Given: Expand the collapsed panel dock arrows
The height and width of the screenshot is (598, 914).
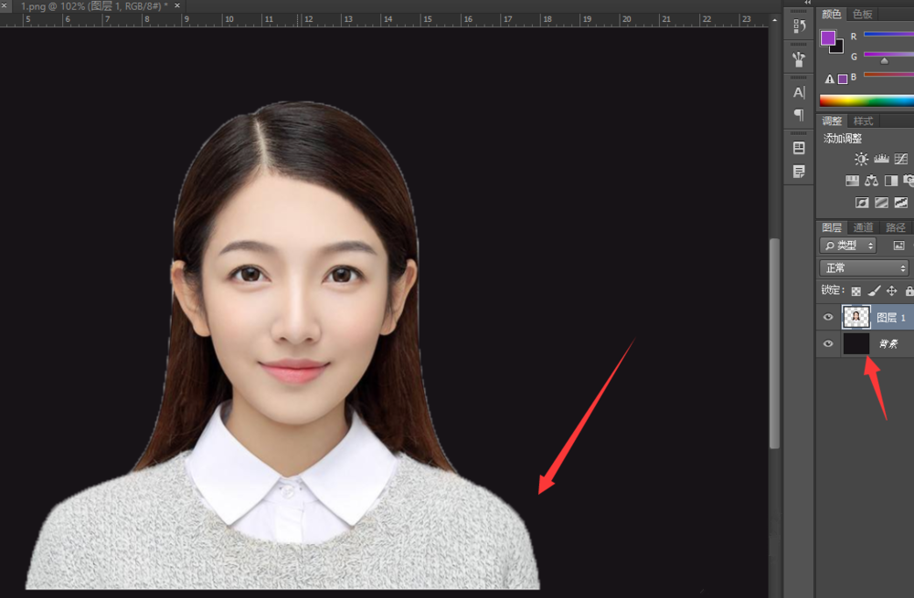Looking at the screenshot, I should [807, 4].
